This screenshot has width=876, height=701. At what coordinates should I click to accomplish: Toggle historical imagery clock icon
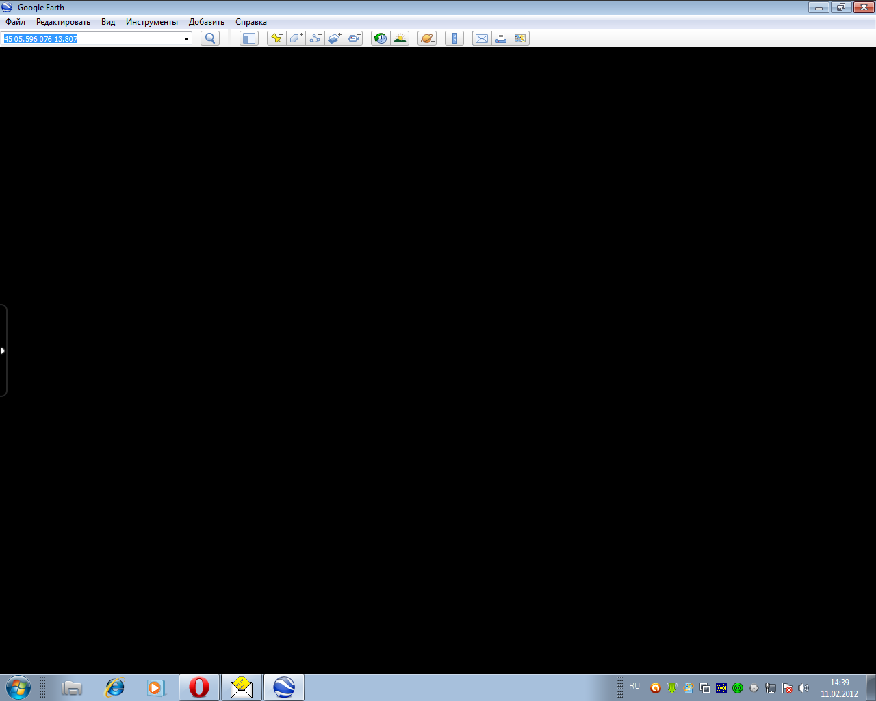381,38
